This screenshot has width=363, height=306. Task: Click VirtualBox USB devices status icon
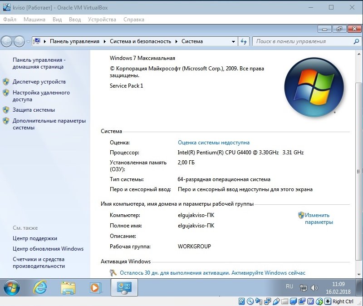pyautogui.click(x=276, y=301)
